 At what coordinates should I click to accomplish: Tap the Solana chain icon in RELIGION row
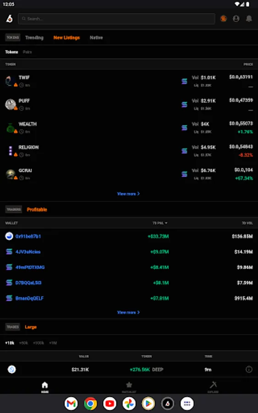click(x=184, y=151)
